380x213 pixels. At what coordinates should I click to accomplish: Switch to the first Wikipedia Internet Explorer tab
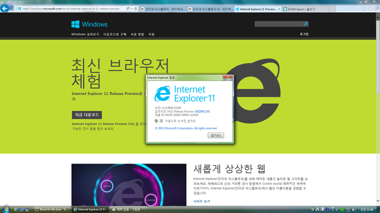[163, 9]
